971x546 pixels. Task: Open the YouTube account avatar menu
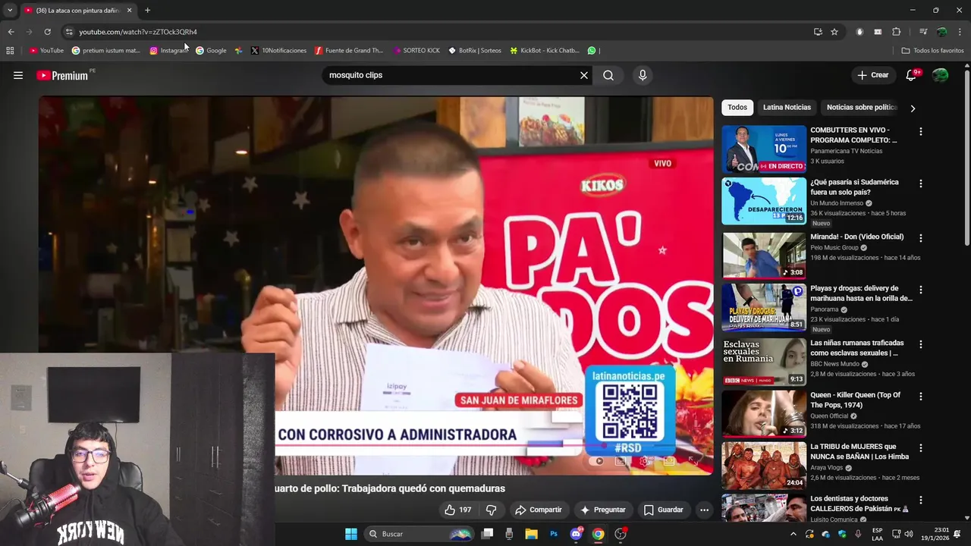tap(940, 75)
